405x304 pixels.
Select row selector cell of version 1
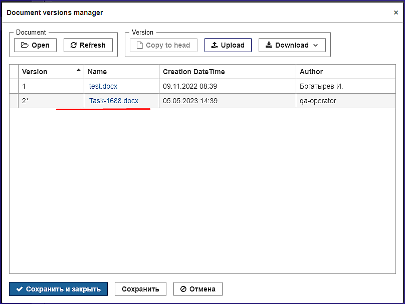pos(14,86)
